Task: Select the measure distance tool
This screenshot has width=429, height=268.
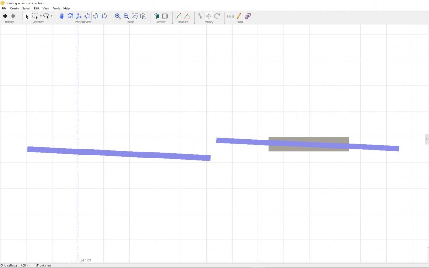Action: pos(178,16)
